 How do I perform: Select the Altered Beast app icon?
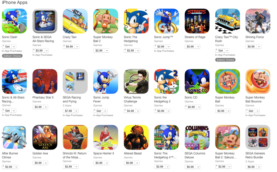tap(136, 137)
